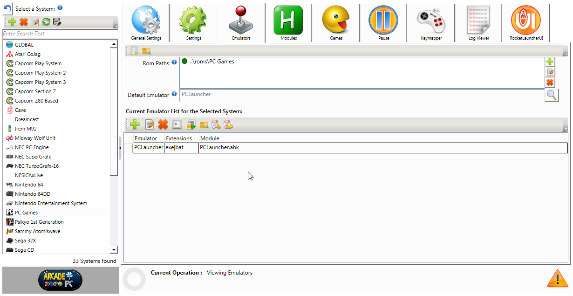Screen dimensions: 573x296
Task: Add a new emulator to the list
Action: (135, 124)
